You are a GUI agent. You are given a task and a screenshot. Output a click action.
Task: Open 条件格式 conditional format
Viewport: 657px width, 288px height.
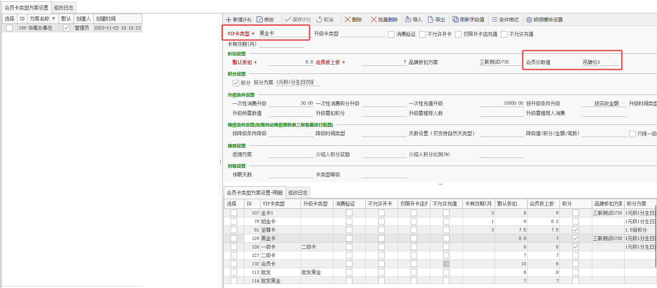pyautogui.click(x=495, y=19)
